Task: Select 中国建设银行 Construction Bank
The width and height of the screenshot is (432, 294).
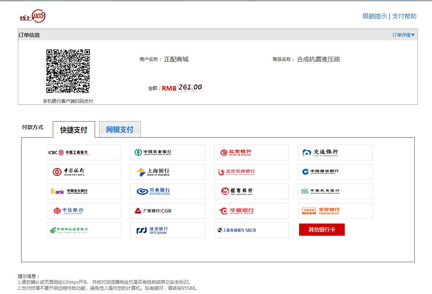Action: pyautogui.click(x=335, y=172)
